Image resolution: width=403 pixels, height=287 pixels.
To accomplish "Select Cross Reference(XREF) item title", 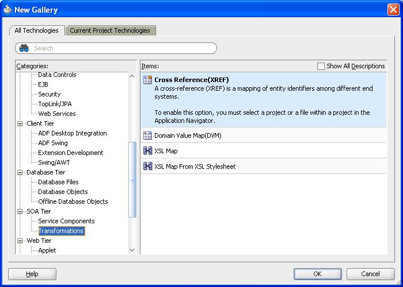I will click(x=192, y=80).
